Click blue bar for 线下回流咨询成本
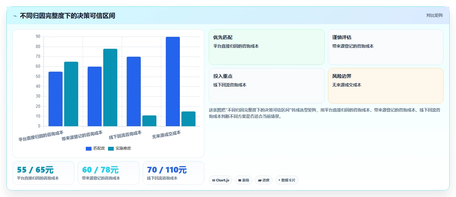Viewport: 456px width, 197px height. point(134,92)
